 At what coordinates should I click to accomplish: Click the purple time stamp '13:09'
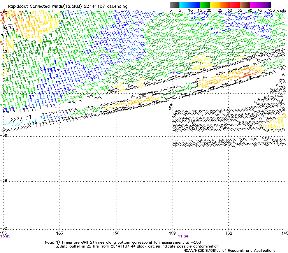5,236
